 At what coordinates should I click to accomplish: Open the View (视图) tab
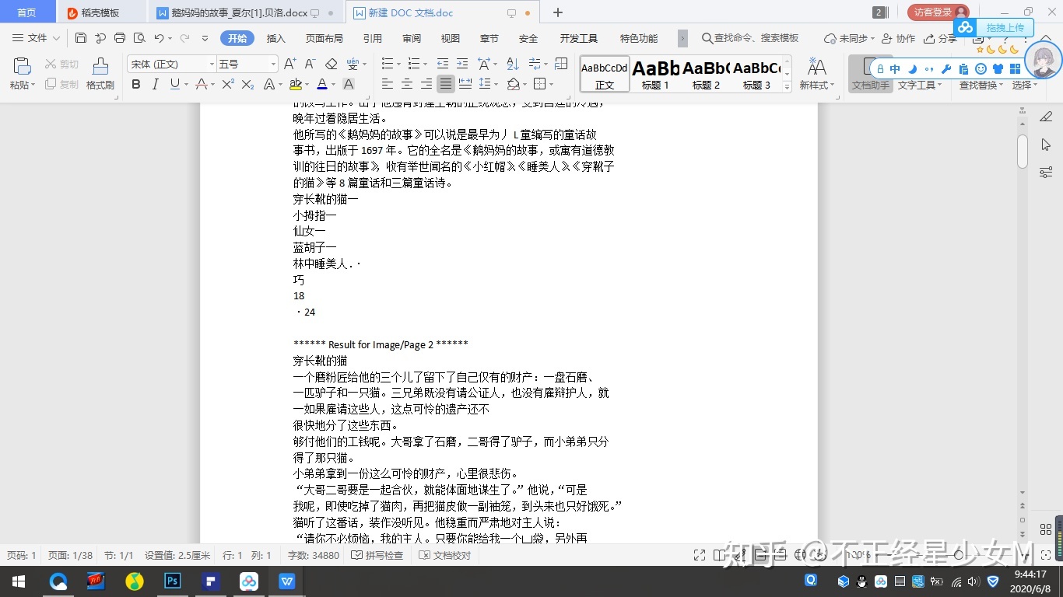pos(451,38)
